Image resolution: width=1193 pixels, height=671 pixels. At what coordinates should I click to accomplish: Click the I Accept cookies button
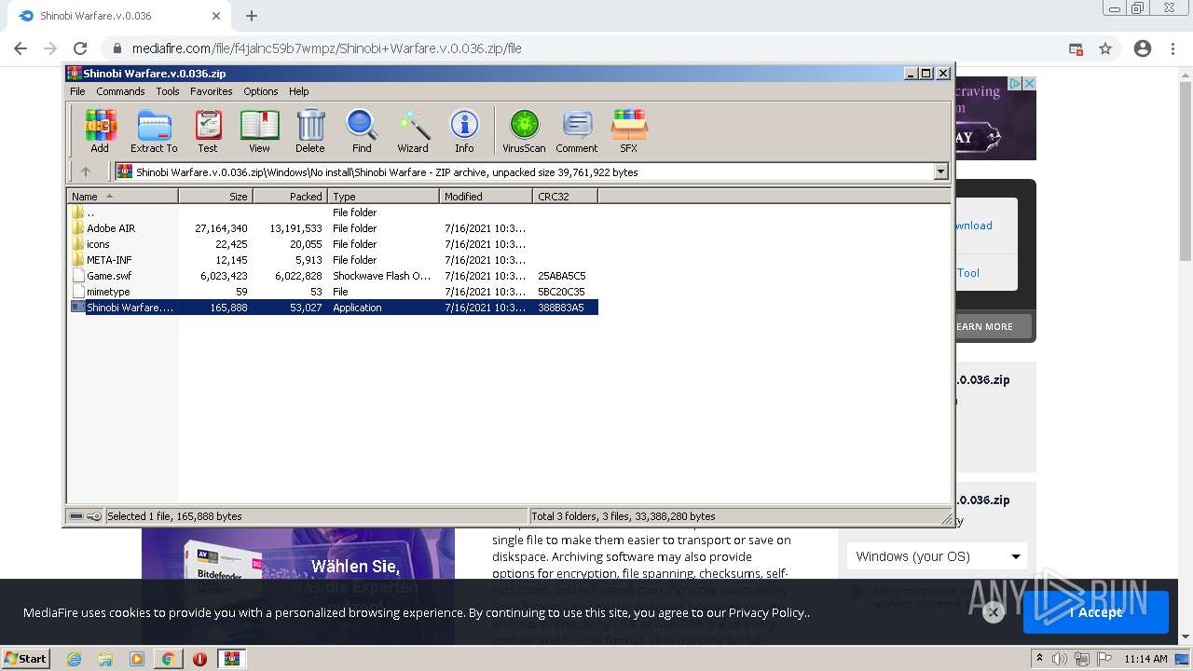(x=1096, y=612)
